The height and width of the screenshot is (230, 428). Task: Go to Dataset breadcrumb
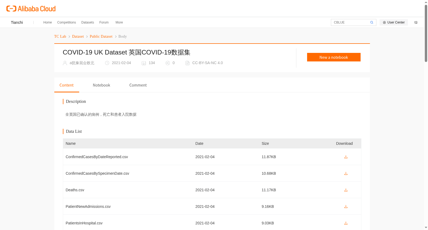(78, 36)
